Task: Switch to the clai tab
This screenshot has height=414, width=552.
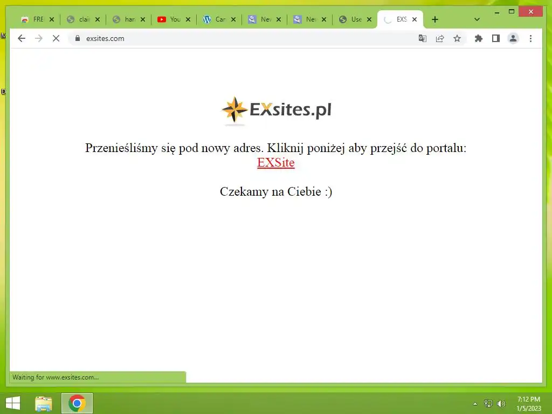Action: pyautogui.click(x=80, y=19)
